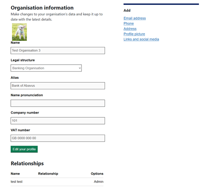Open the Legal structure dropdown
The width and height of the screenshot is (203, 188).
point(46,68)
